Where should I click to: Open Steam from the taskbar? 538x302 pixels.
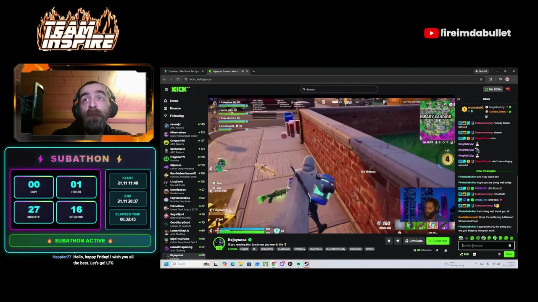tap(306, 264)
